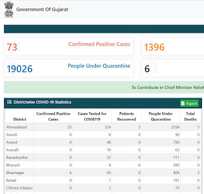Click the Export button
This screenshot has width=204, height=194.
(189, 103)
